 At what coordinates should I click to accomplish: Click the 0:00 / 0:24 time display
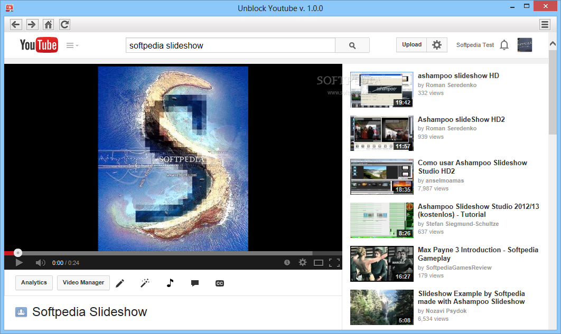[66, 263]
